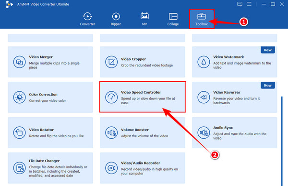Image resolution: width=288 pixels, height=186 pixels.
Task: Open the hamburger menu in title bar
Action: [x=249, y=4]
